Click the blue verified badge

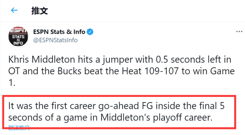click(x=90, y=32)
